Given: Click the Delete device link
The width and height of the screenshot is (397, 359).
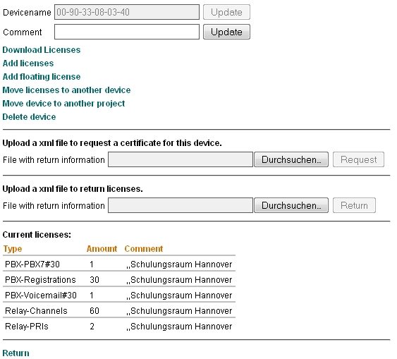Looking at the screenshot, I should [29, 117].
